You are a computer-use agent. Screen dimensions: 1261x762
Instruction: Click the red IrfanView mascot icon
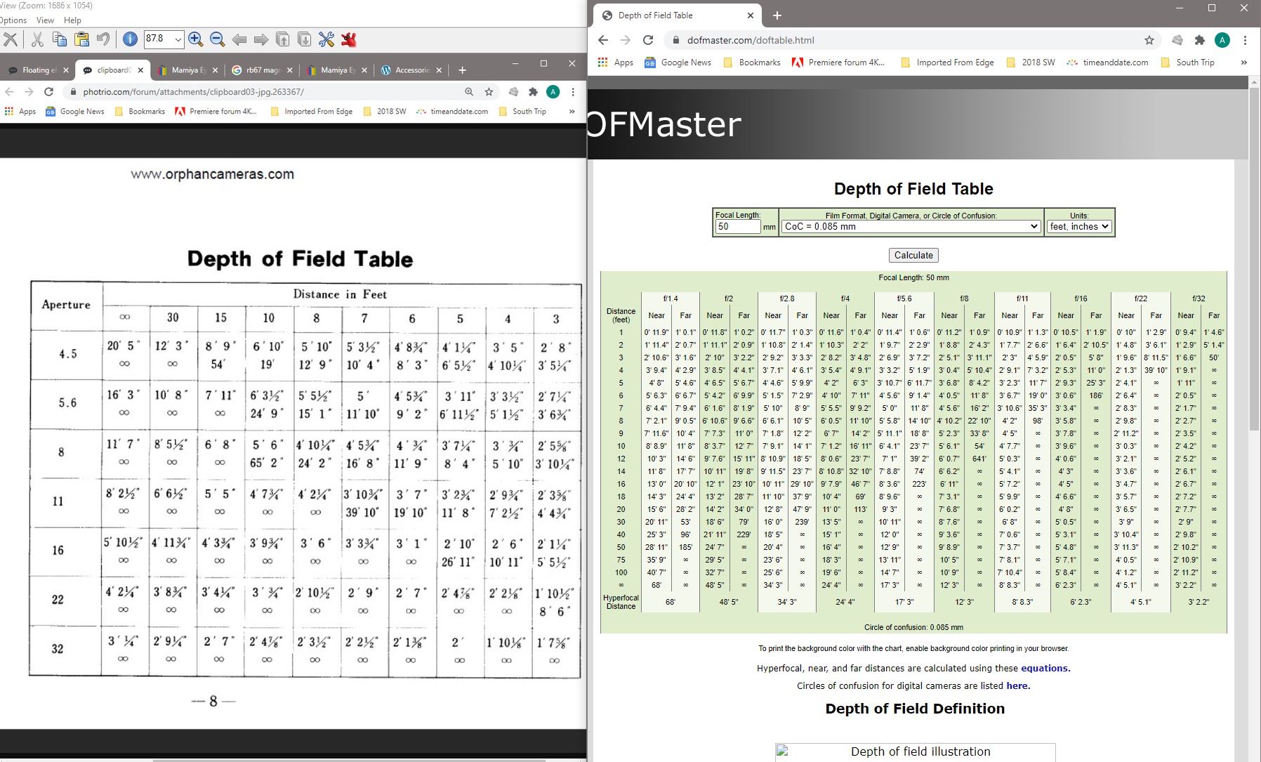pos(348,39)
